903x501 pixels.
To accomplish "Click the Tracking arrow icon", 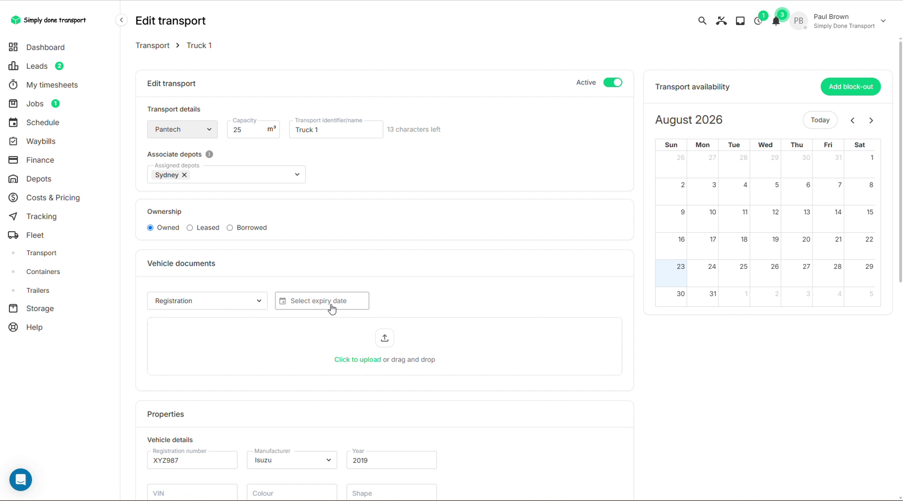I will [14, 216].
